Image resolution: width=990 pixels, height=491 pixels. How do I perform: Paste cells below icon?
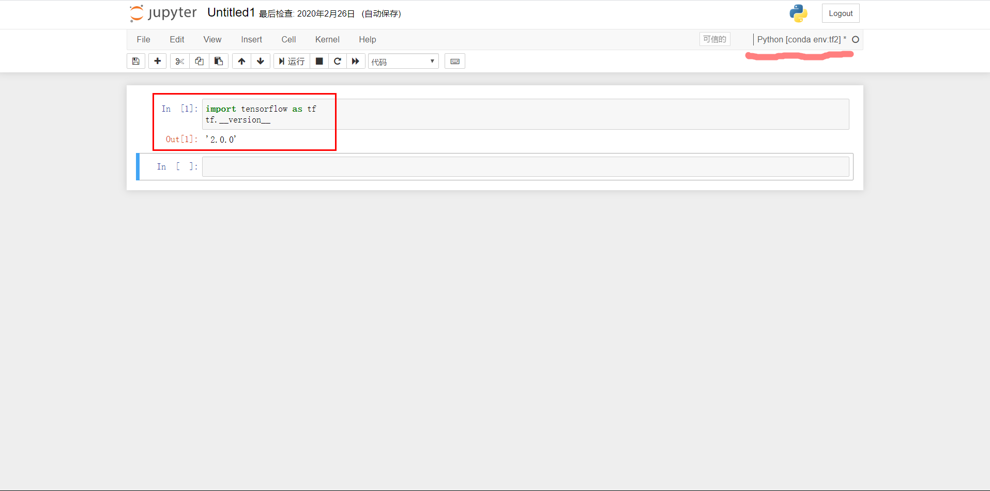[x=219, y=61]
